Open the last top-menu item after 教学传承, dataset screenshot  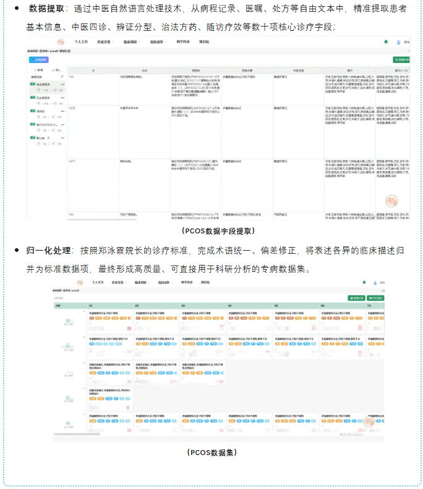pyautogui.click(x=205, y=283)
